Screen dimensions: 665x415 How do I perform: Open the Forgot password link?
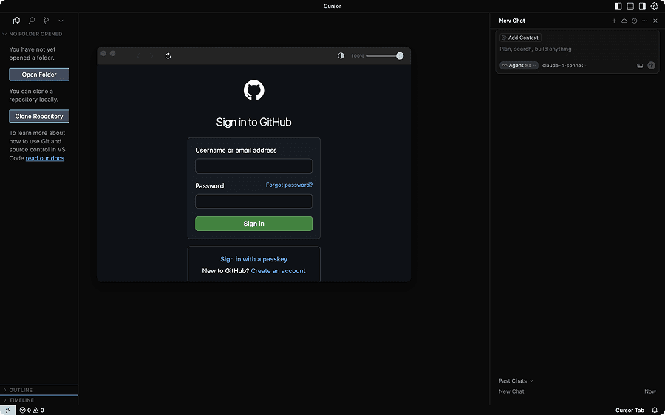click(x=289, y=185)
